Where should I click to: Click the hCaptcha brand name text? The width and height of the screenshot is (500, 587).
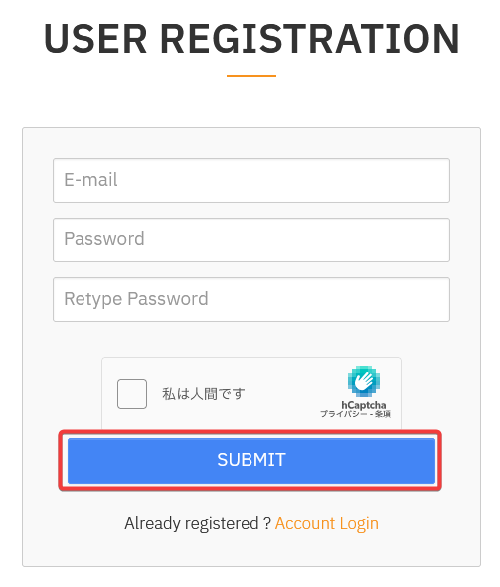coord(363,405)
